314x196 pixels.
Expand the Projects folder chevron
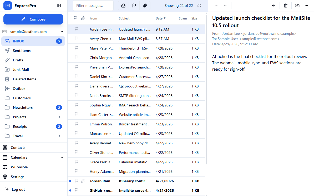point(59,117)
